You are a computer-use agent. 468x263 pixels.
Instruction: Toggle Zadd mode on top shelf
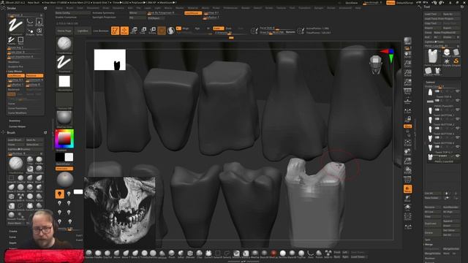[x=218, y=28]
